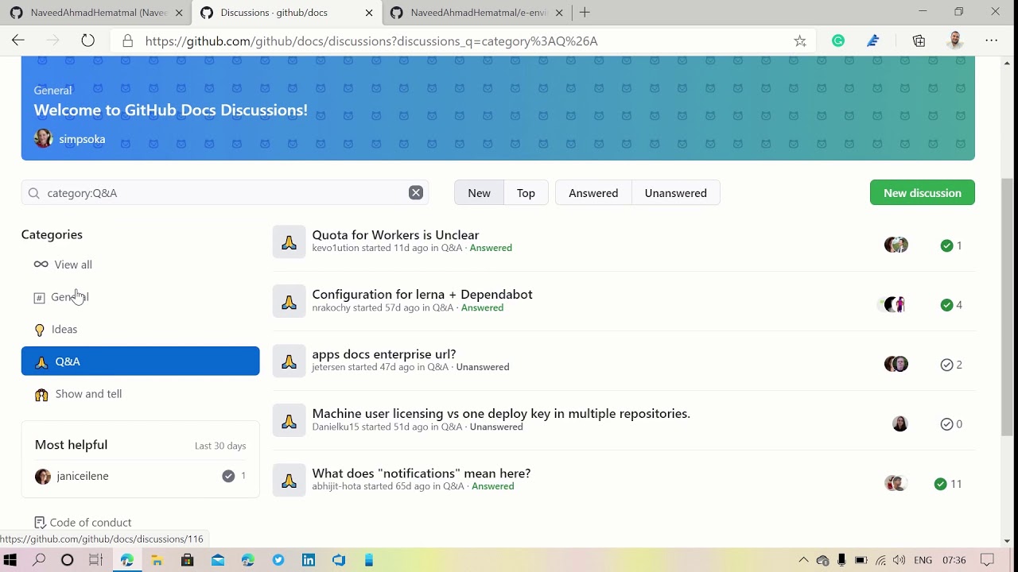
Task: Click participant avatar for Machine user licensing
Action: (x=900, y=423)
